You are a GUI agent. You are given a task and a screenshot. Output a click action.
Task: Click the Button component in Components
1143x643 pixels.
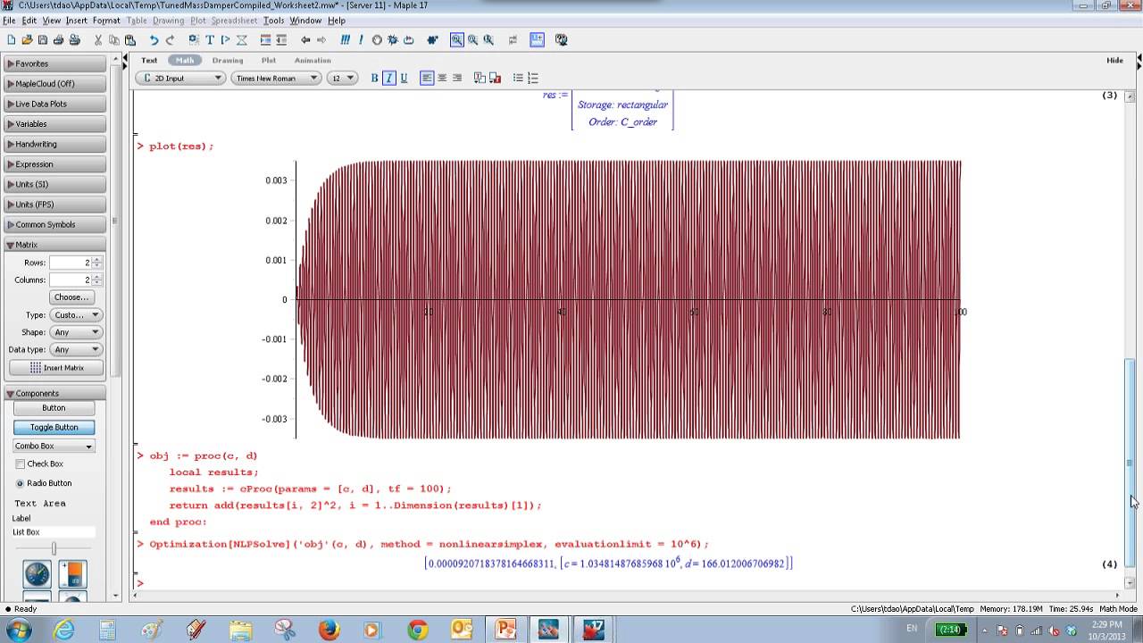[x=54, y=407]
